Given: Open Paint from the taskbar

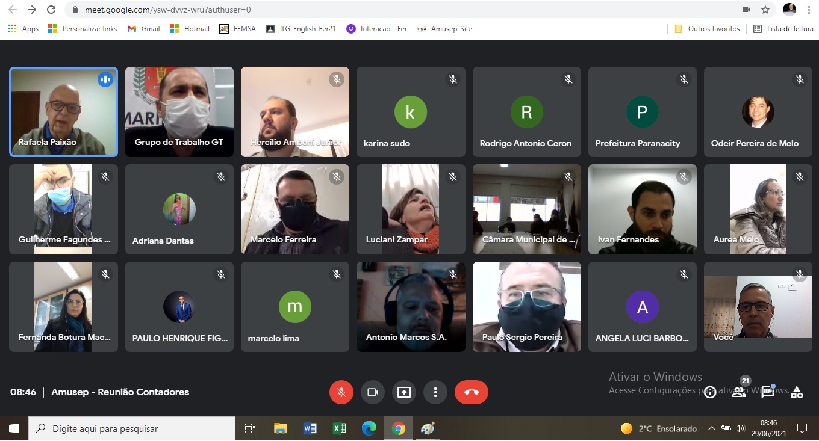Looking at the screenshot, I should [x=428, y=428].
